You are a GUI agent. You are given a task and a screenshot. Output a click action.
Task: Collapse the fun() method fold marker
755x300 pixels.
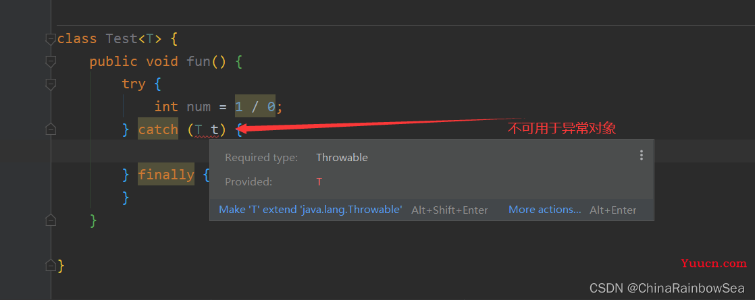(51, 61)
